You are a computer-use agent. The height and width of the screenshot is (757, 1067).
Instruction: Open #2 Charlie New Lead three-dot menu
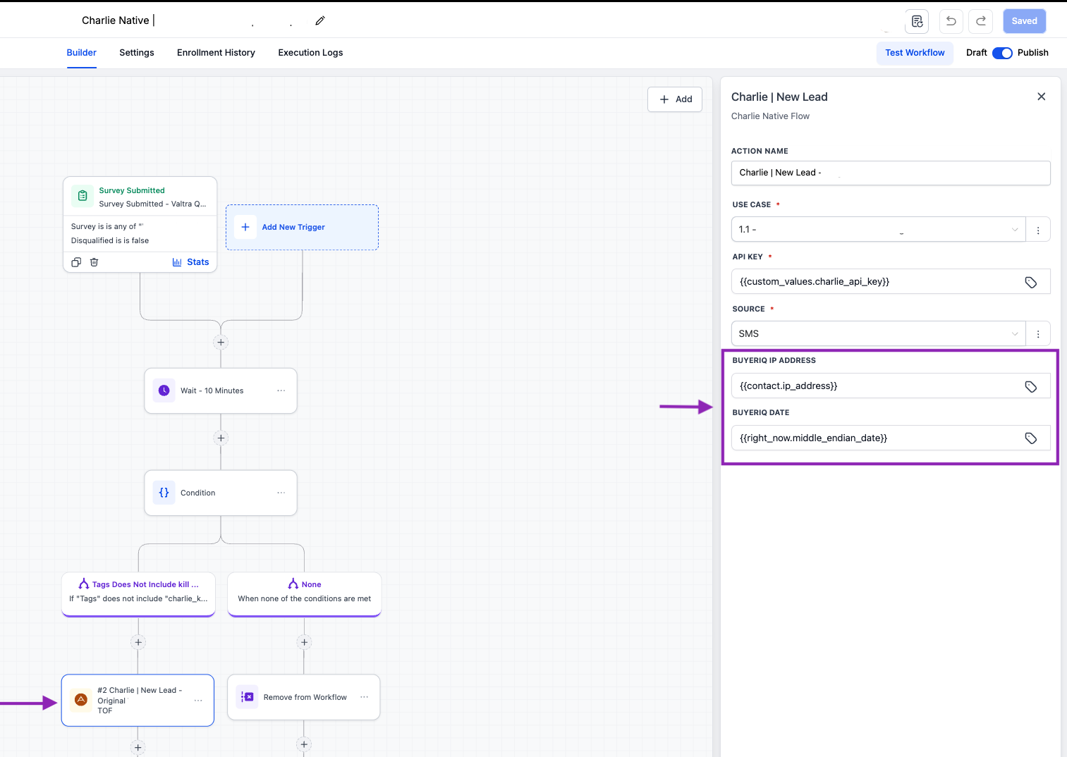click(x=198, y=701)
